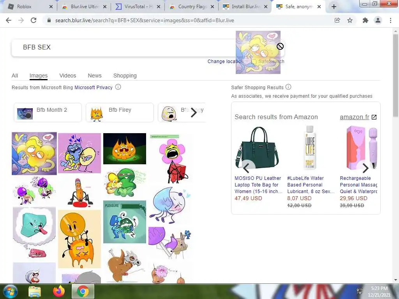Viewport: 399px width, 299px height.
Task: Select the Bfb Month 2 suggestion chip
Action: 48,113
